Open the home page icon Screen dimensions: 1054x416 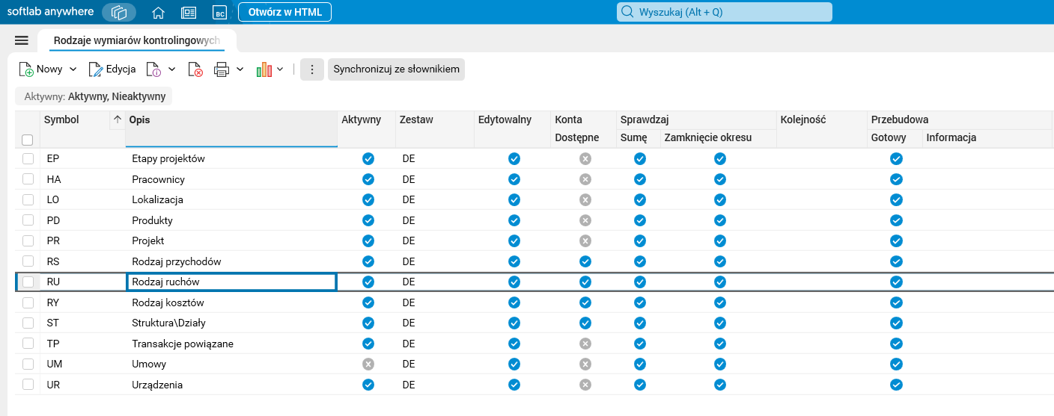[158, 12]
